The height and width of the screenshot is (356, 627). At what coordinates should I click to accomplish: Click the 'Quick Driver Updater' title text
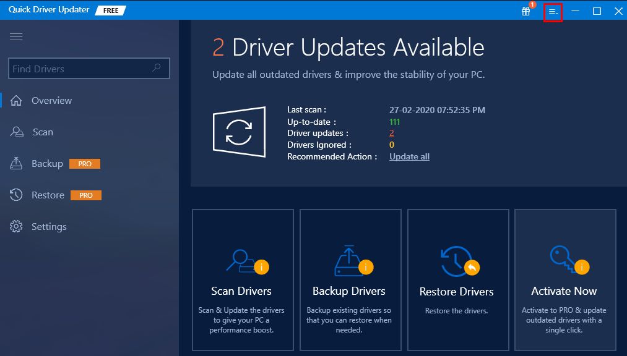point(49,9)
